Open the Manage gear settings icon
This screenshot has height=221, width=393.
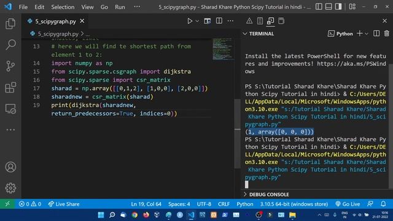pyautogui.click(x=10, y=188)
